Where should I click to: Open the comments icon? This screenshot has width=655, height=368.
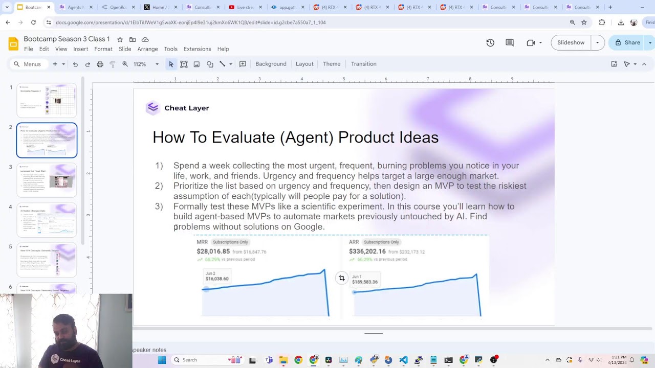(x=510, y=42)
